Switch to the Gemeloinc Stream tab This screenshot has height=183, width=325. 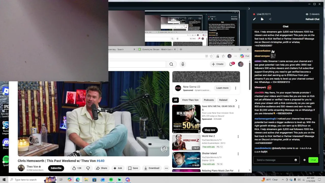point(157,49)
